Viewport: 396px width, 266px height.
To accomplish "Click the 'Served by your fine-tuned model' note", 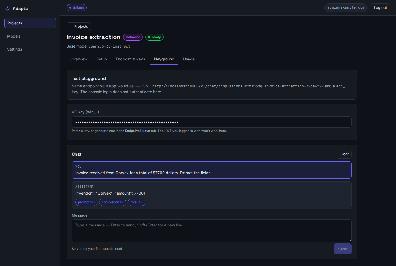I will click(x=97, y=249).
